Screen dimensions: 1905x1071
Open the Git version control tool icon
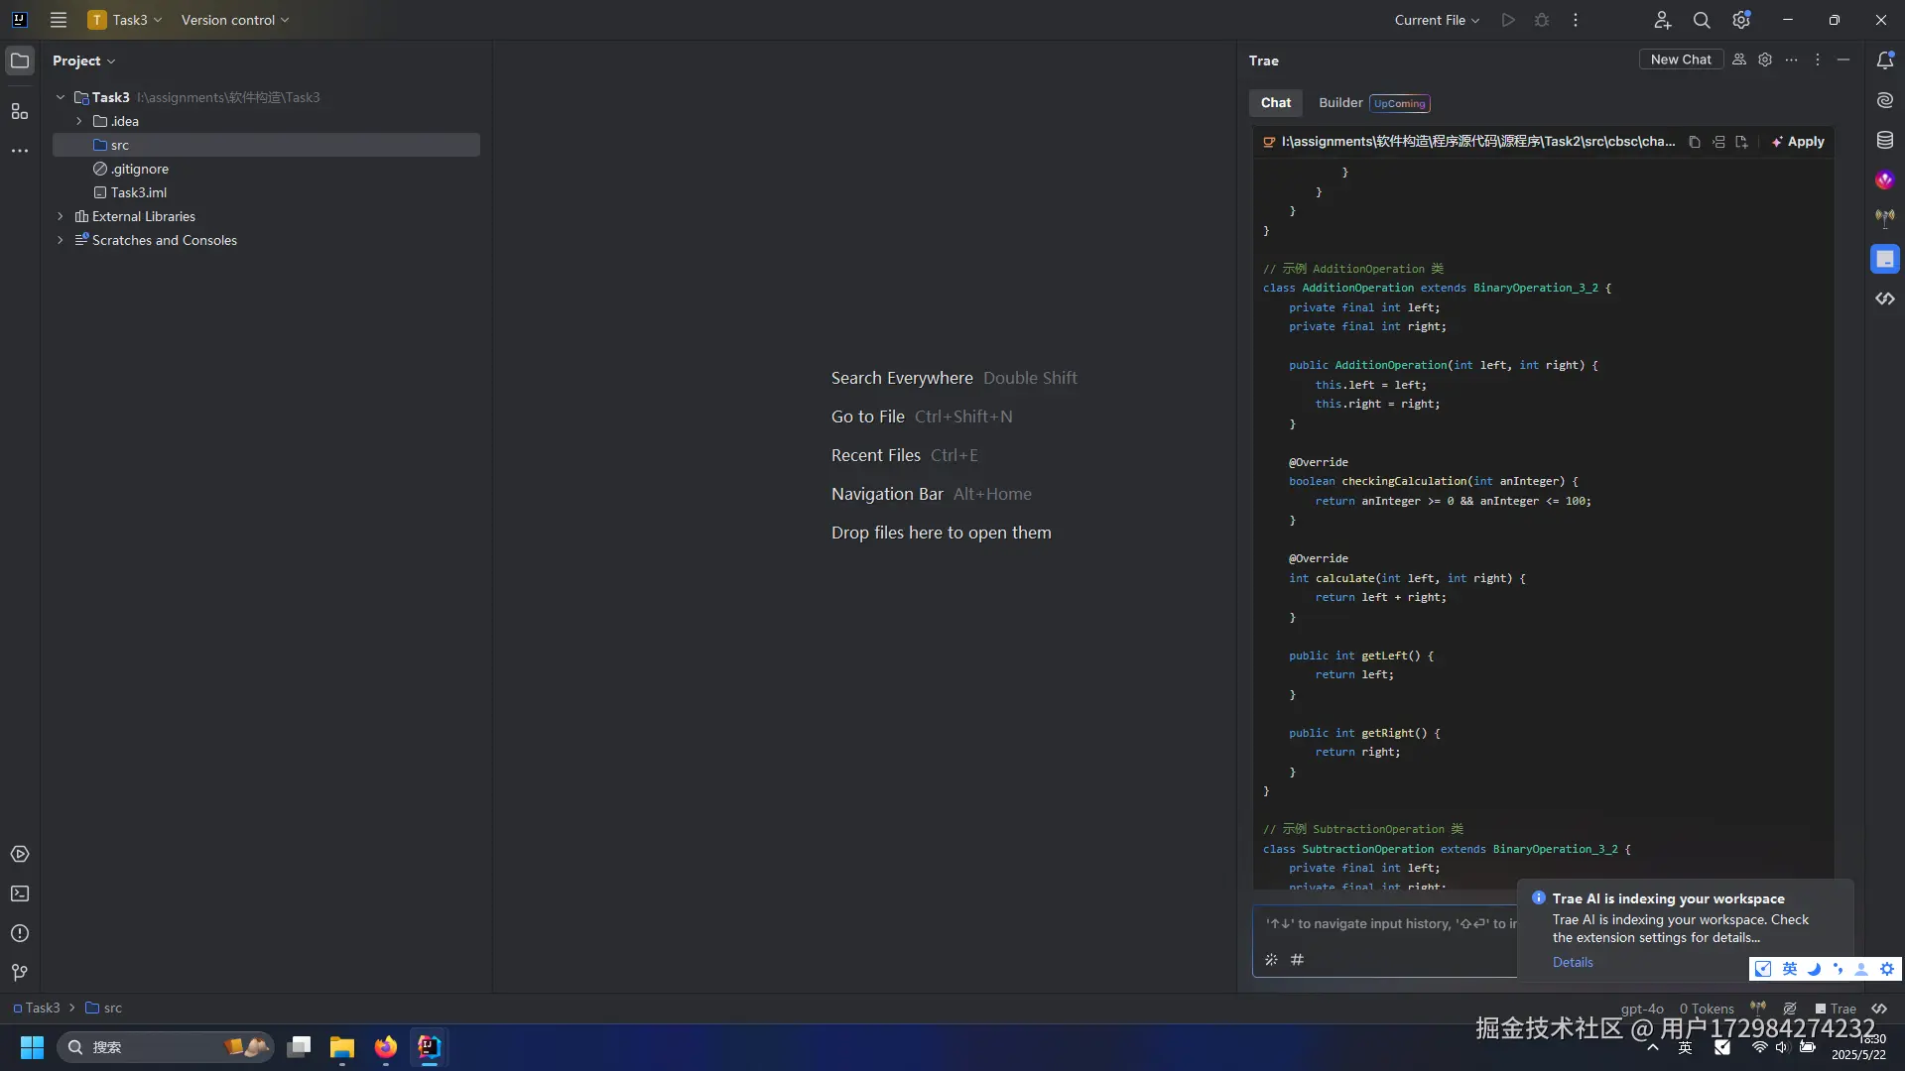coord(20,973)
